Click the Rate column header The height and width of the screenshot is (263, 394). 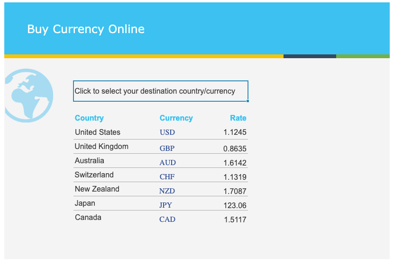(x=238, y=118)
